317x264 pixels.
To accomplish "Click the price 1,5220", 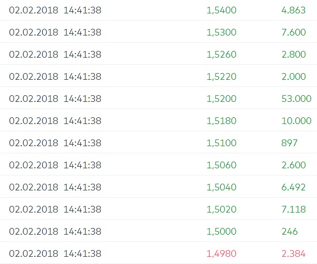I will click(x=221, y=77).
